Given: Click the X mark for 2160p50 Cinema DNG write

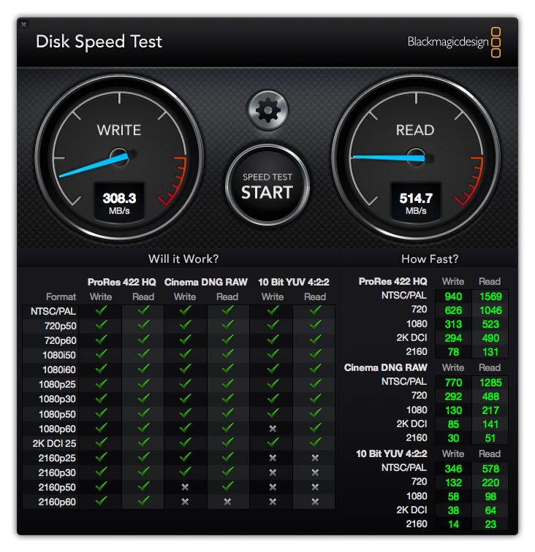Looking at the screenshot, I should click(x=185, y=487).
